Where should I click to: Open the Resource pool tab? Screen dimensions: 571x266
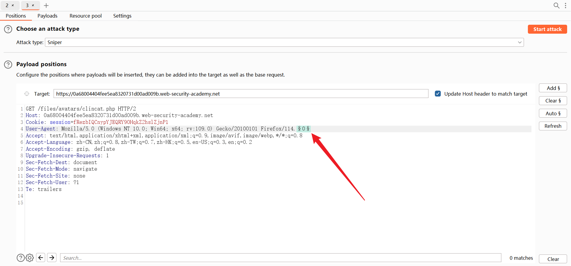point(86,16)
